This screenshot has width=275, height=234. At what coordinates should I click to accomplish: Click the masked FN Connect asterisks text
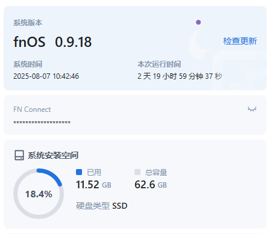point(42,123)
